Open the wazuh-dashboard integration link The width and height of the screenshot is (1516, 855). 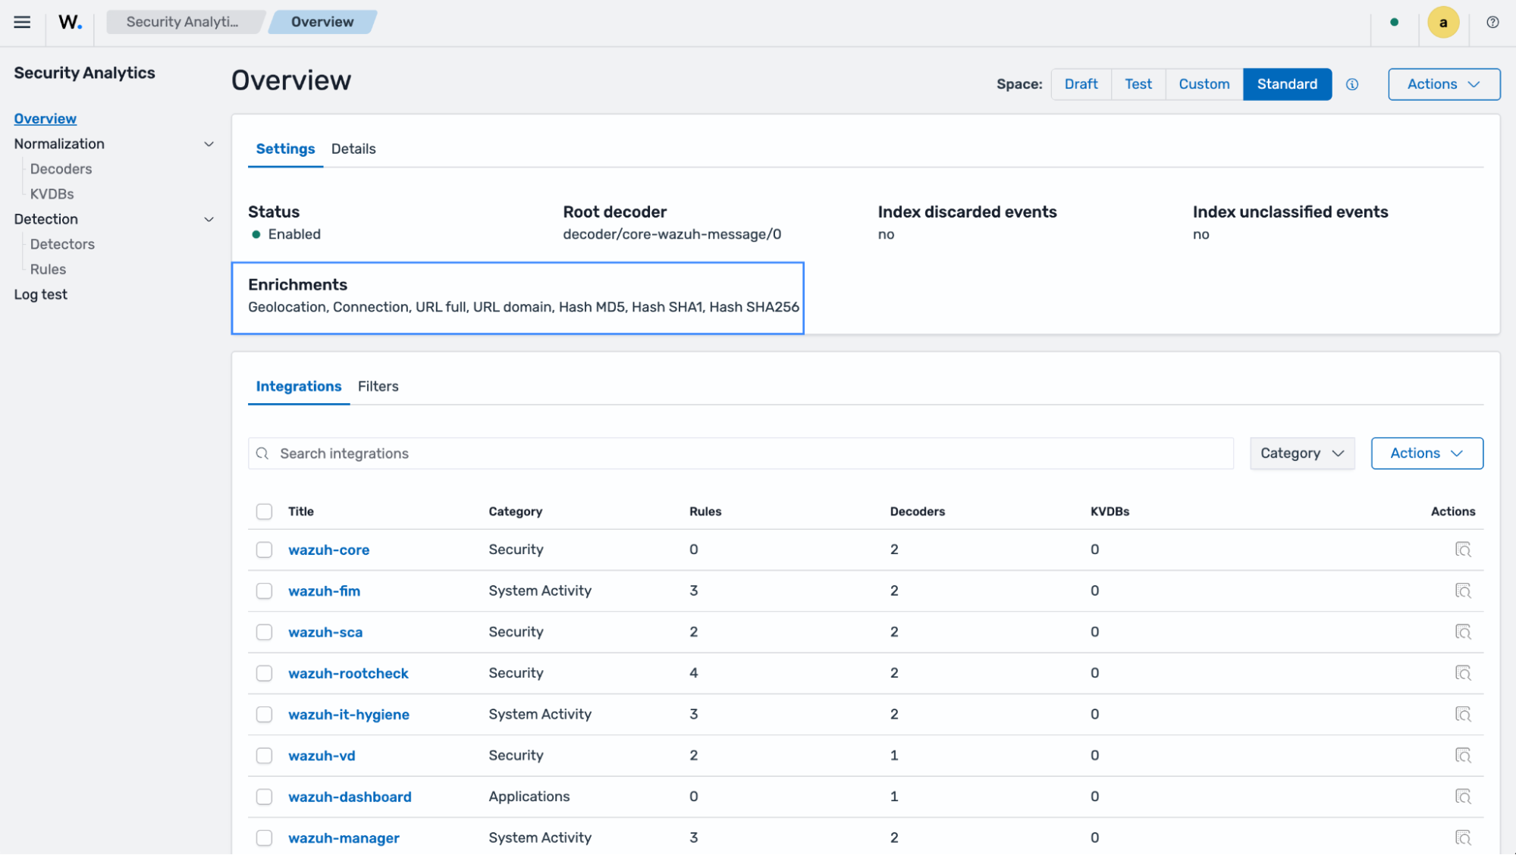[350, 797]
